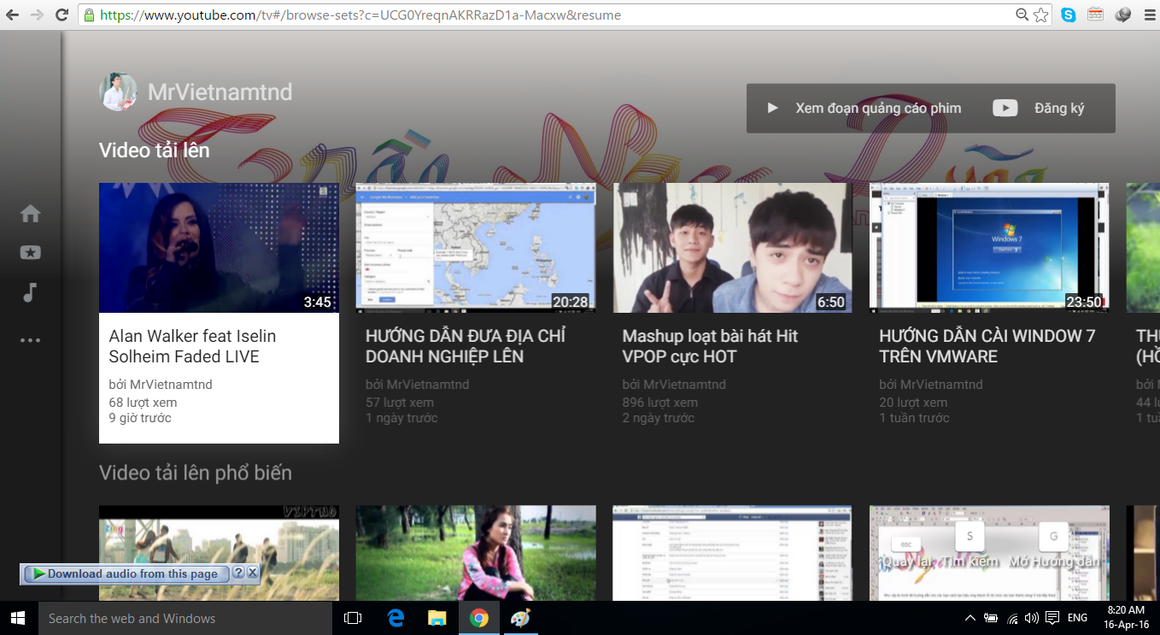The height and width of the screenshot is (635, 1160).
Task: Click the browser Back arrow
Action: point(12,15)
